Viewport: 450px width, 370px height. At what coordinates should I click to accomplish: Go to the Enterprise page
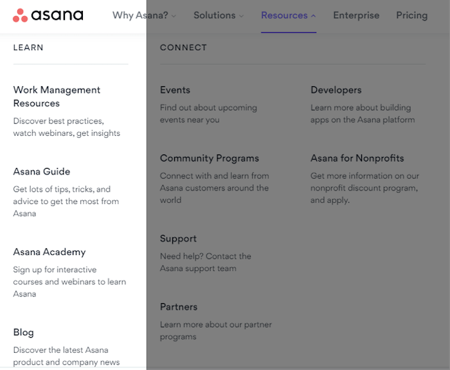coord(356,15)
